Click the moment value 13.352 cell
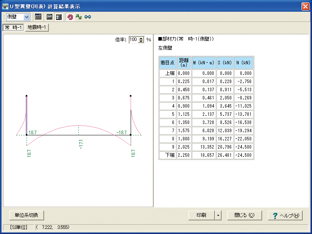The width and height of the screenshot is (312, 234). click(204, 147)
